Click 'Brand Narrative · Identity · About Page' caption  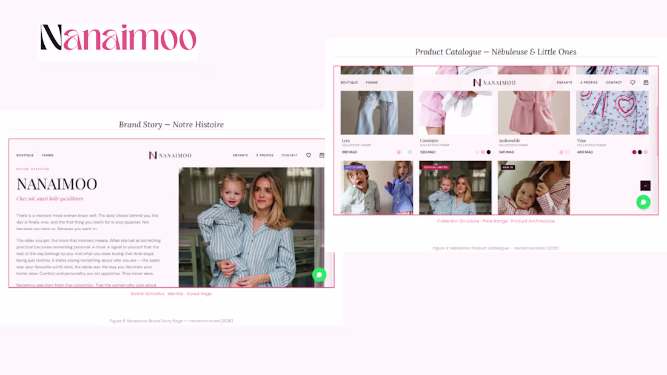coord(171,294)
